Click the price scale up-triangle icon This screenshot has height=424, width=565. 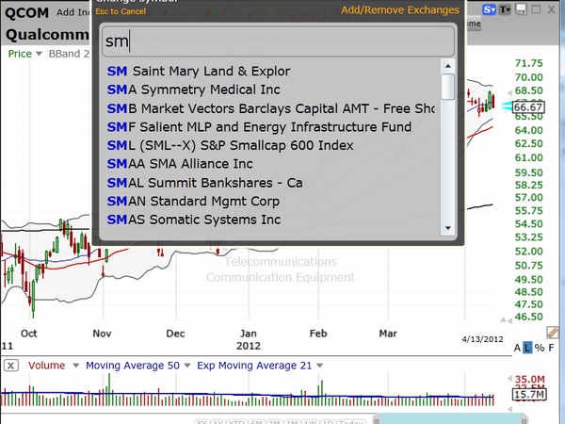[x=503, y=319]
